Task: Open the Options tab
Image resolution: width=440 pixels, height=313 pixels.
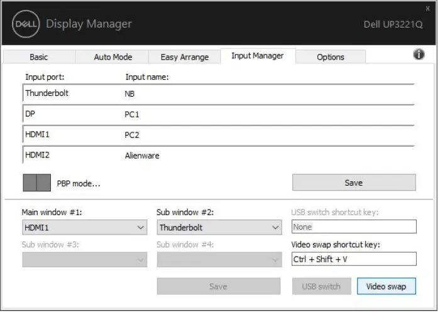Action: 331,57
